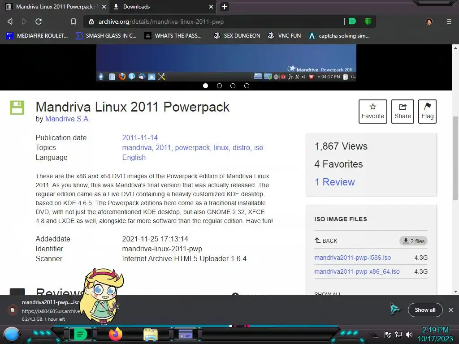
Task: Click BACK in the ISO image files list
Action: (x=326, y=241)
